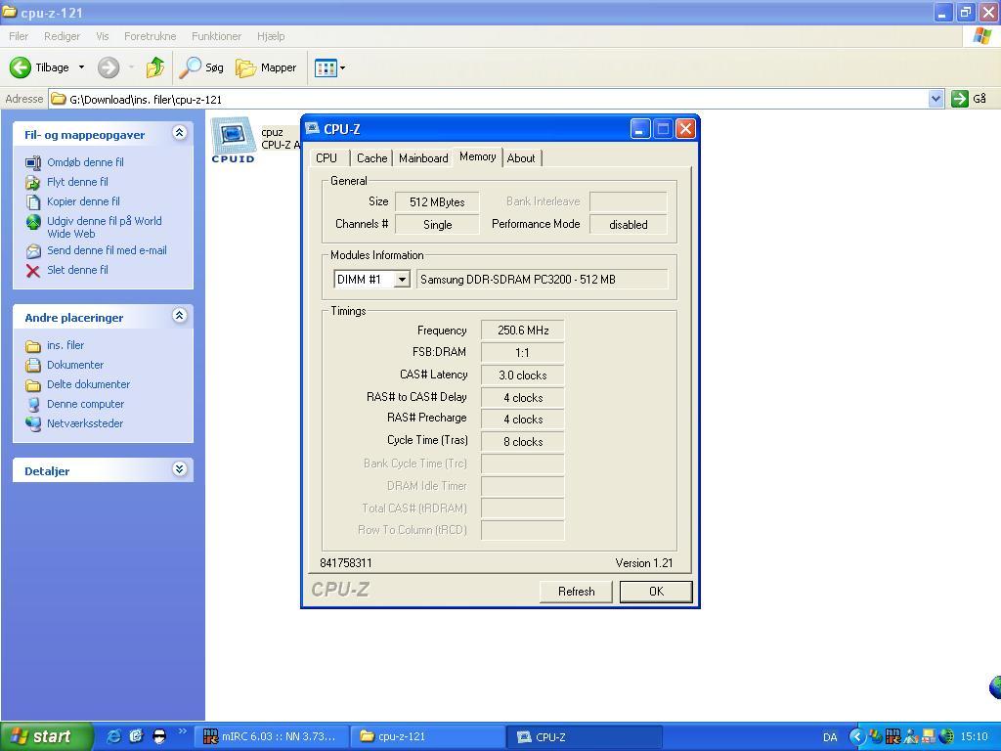Viewport: 1001px width, 751px height.
Task: Click the Udgiv på World Wide Web globe icon
Action: coord(33,222)
